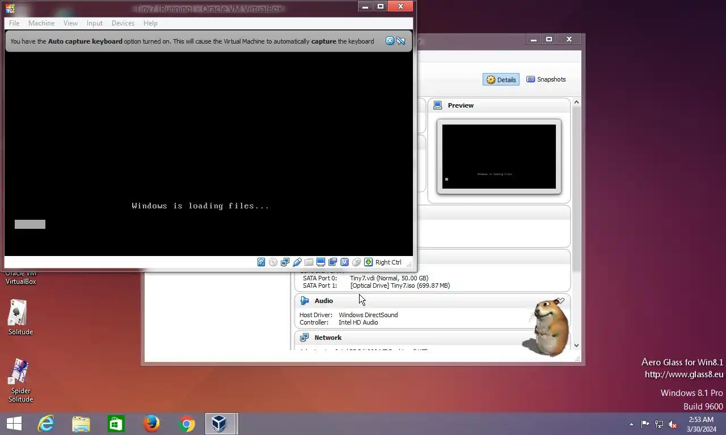726x435 pixels.
Task: Open the File menu in the Tiny7 VM window
Action: [14, 23]
